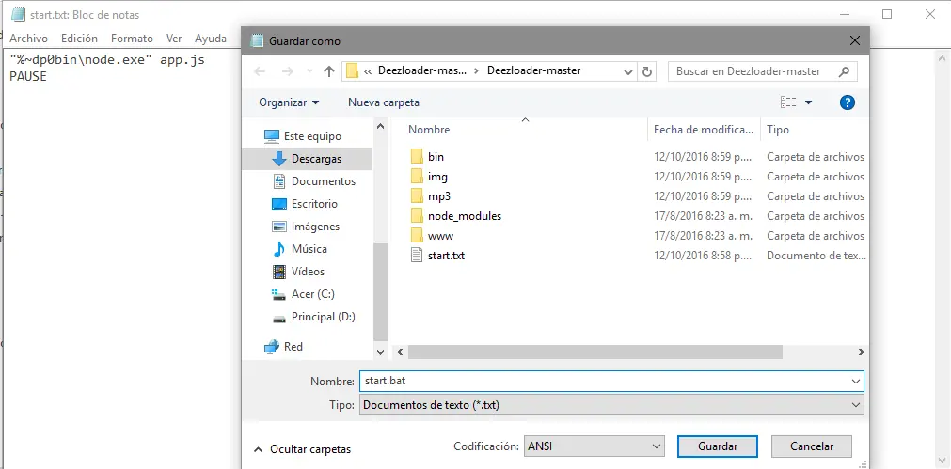The height and width of the screenshot is (469, 951).
Task: Select the start.txt file icon
Action: (x=417, y=255)
